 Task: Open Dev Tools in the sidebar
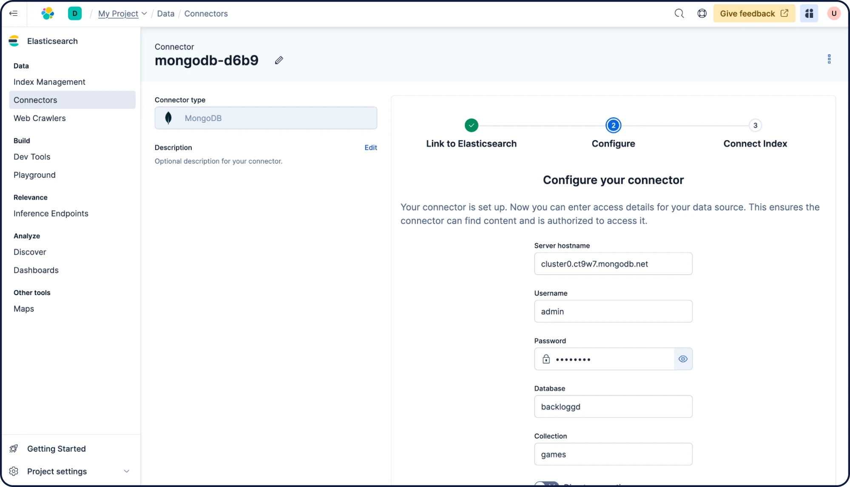[x=32, y=157]
